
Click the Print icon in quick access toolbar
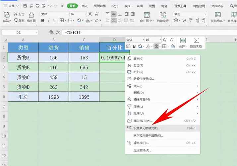coord(37,6)
